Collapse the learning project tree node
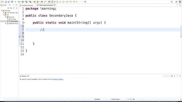Image resolution: width=182 pixels, height=102 pixels. tap(2, 10)
